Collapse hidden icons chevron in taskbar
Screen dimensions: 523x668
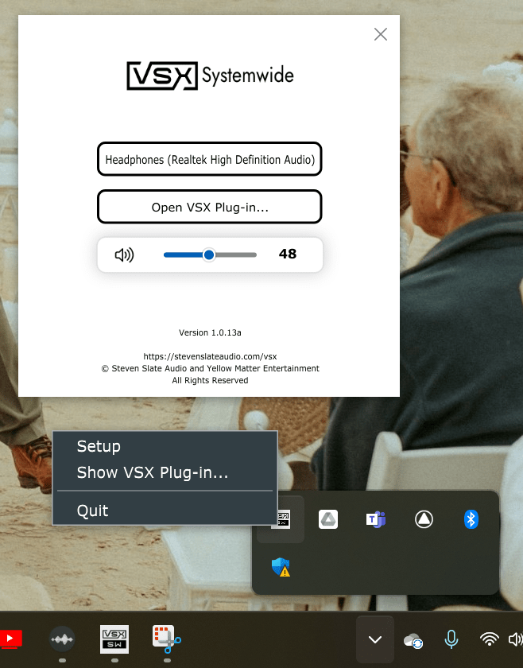coord(375,639)
